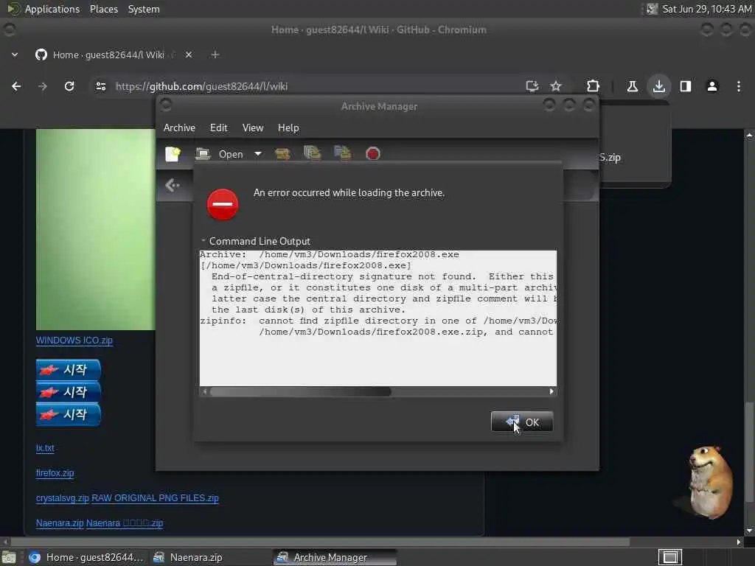The image size is (755, 566).
Task: Click the tray icon beside the clock
Action: [x=652, y=9]
